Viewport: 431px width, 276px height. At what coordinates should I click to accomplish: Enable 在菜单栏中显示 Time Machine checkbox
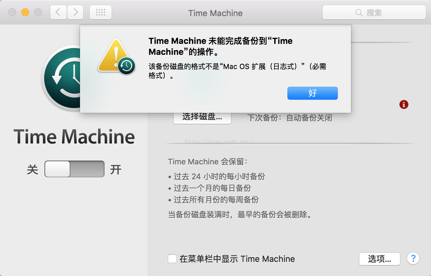172,259
